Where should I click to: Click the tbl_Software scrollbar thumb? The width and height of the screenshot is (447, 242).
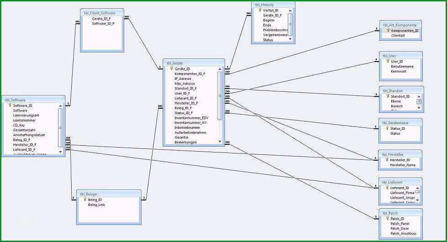click(60, 127)
